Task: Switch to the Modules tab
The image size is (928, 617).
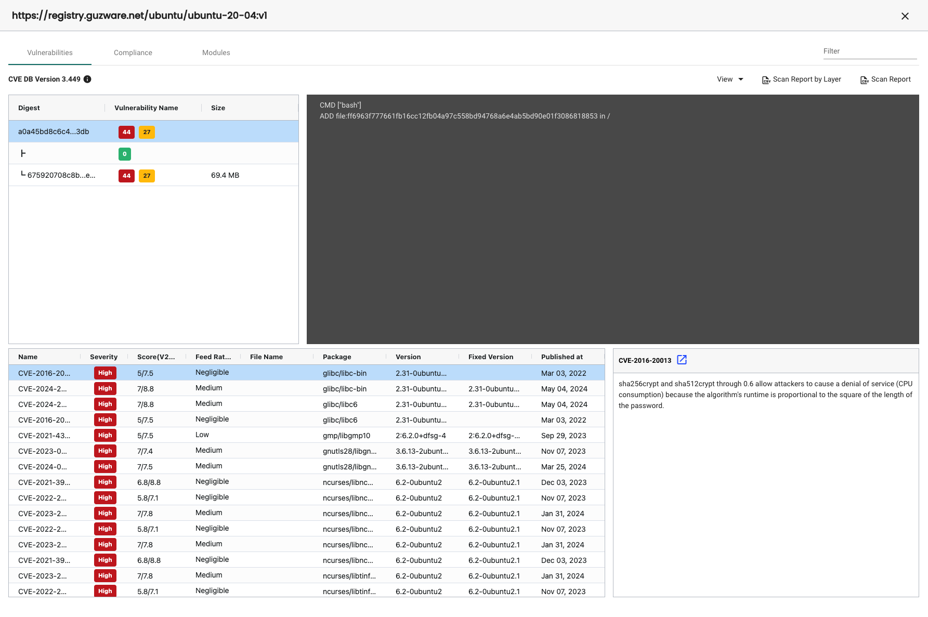Action: pos(216,52)
